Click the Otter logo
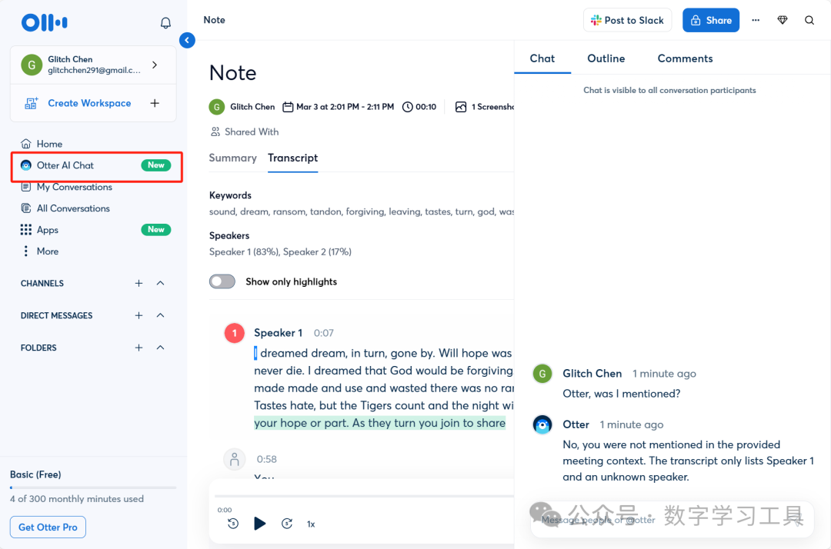831x549 pixels. 45,22
